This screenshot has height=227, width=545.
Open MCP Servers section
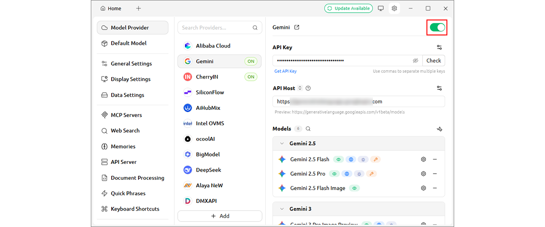(x=133, y=115)
